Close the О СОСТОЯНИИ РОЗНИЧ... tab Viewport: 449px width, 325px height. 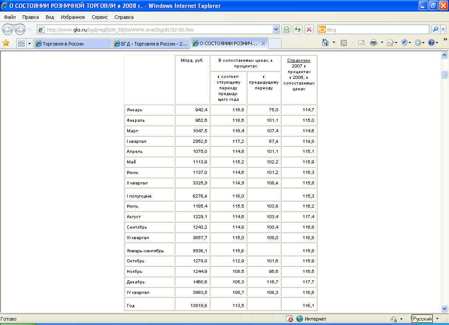[263, 43]
